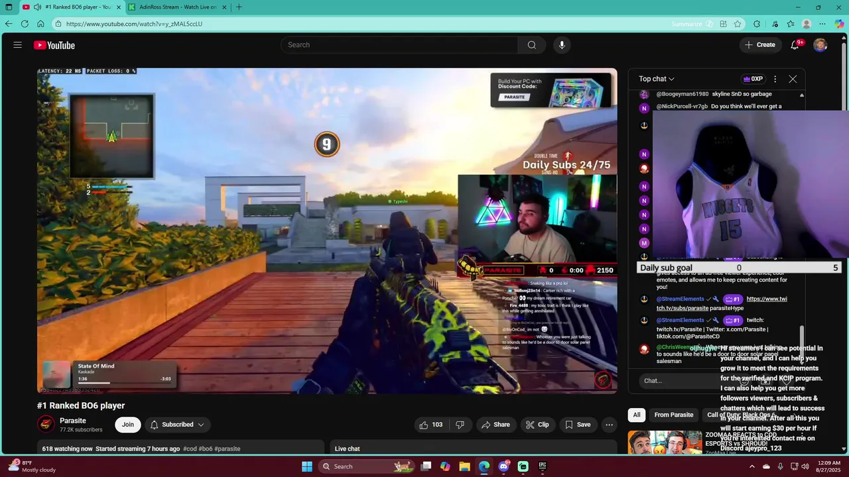Toggle the tab audio mute icon on the YouTube tab

pyautogui.click(x=37, y=7)
